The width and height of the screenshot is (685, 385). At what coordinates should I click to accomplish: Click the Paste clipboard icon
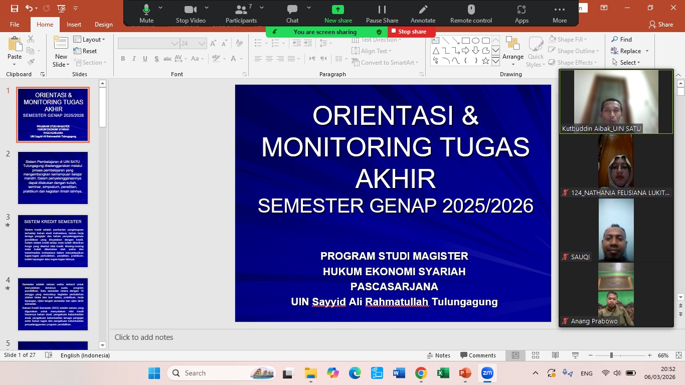point(15,44)
